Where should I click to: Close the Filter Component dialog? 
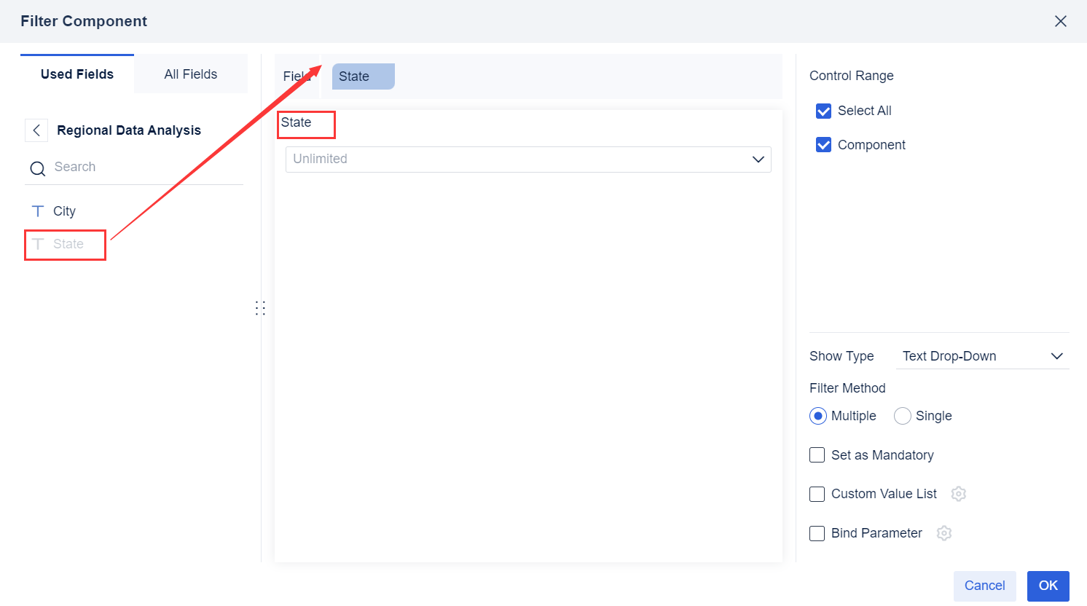(1061, 21)
